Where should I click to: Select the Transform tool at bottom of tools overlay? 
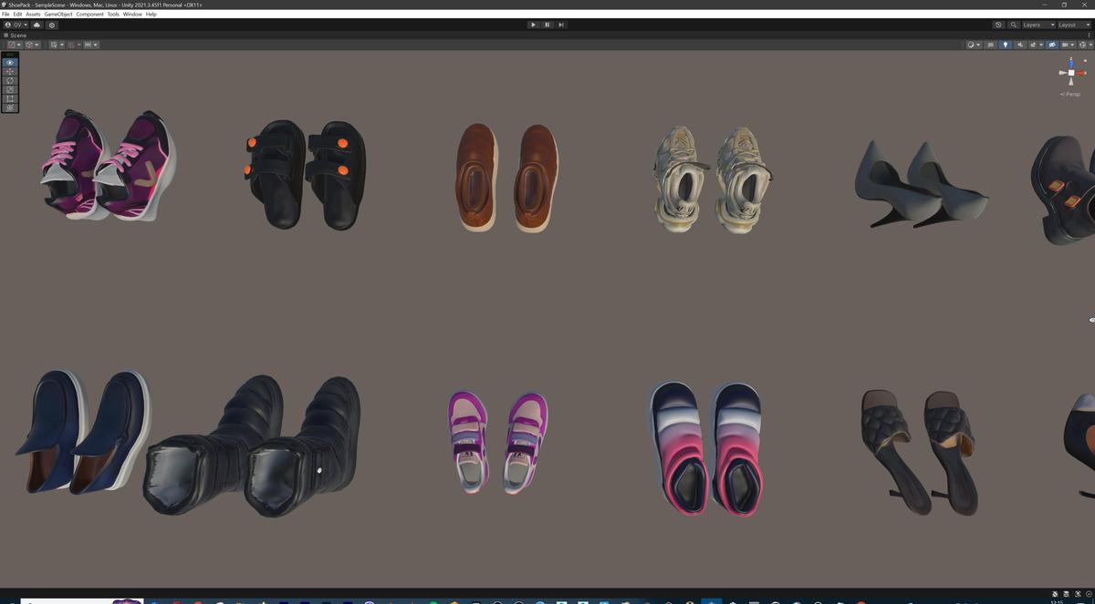(x=9, y=107)
